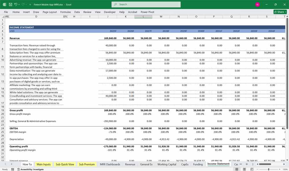Click the Save icon in title bar
Viewport: 289px width, 171px height.
10,5
